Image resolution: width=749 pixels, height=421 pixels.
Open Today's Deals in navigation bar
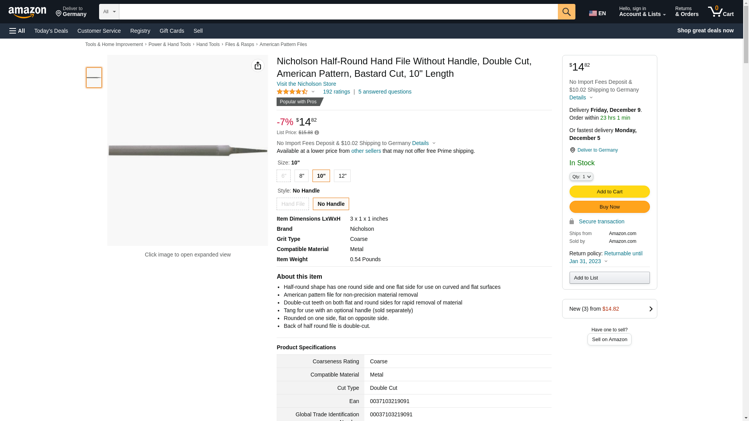(x=51, y=31)
